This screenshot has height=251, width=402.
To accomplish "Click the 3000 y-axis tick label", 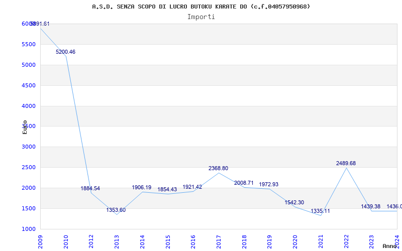I will point(29,147).
